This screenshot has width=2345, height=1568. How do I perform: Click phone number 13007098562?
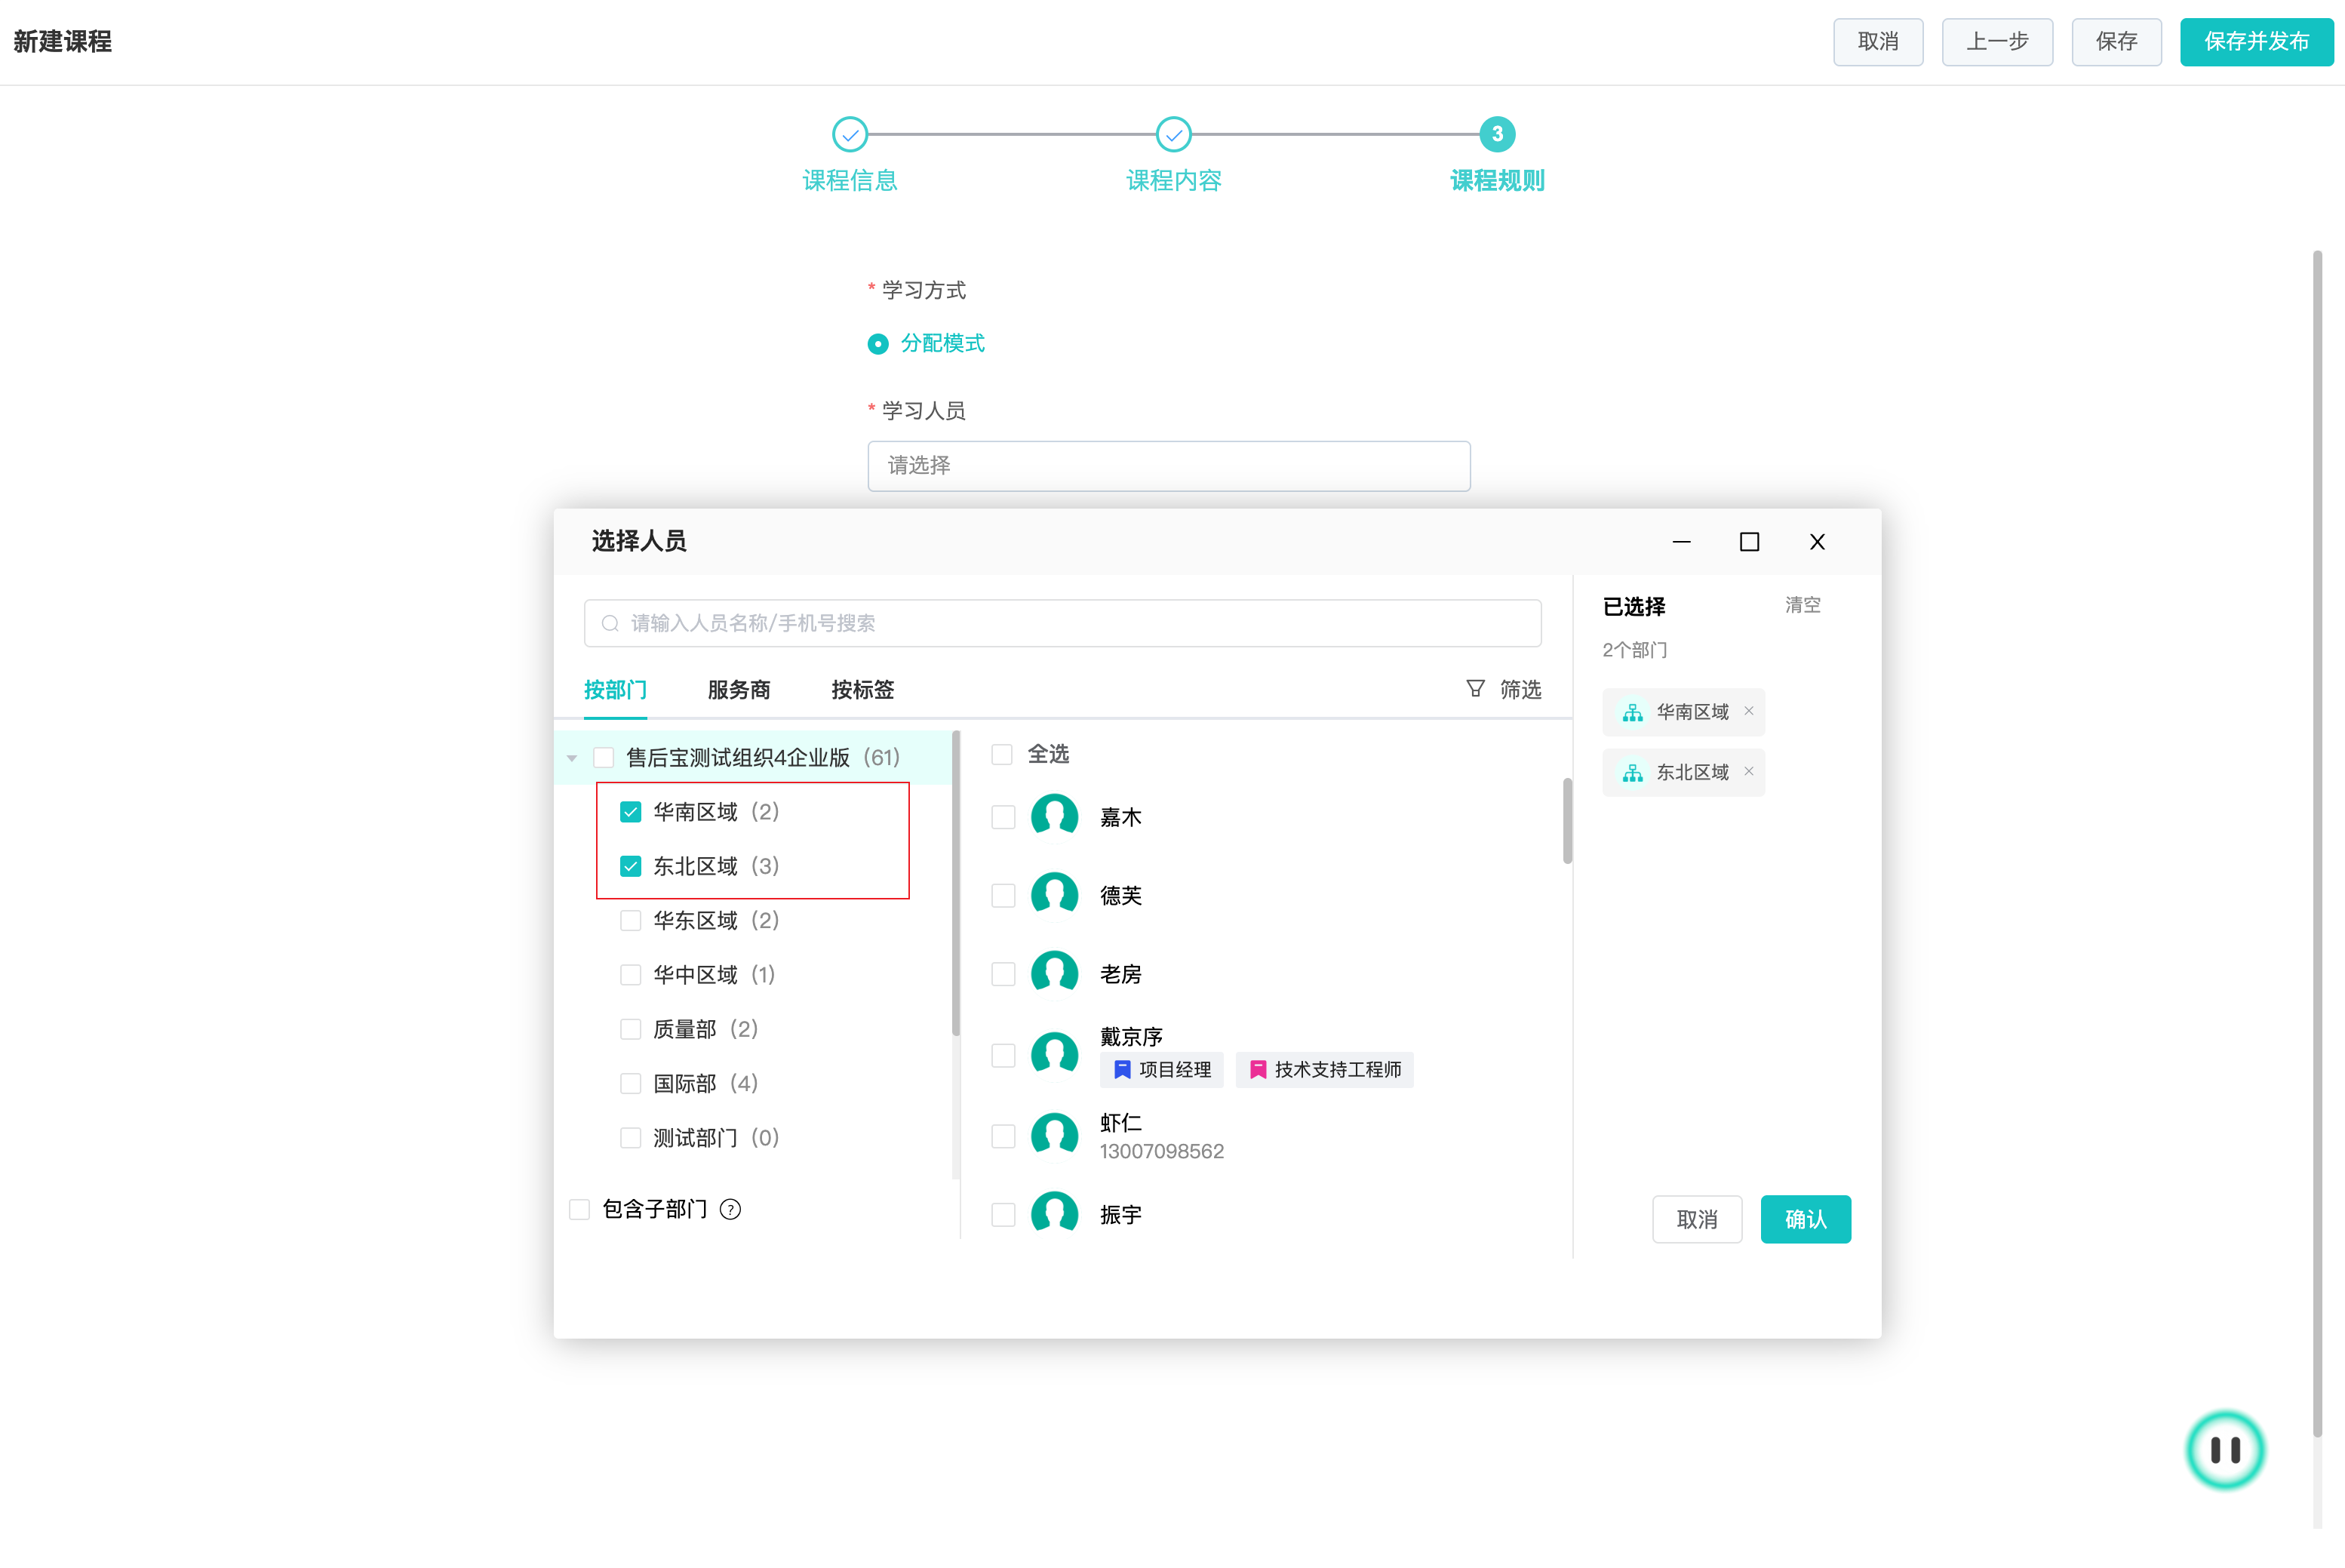tap(1161, 1151)
